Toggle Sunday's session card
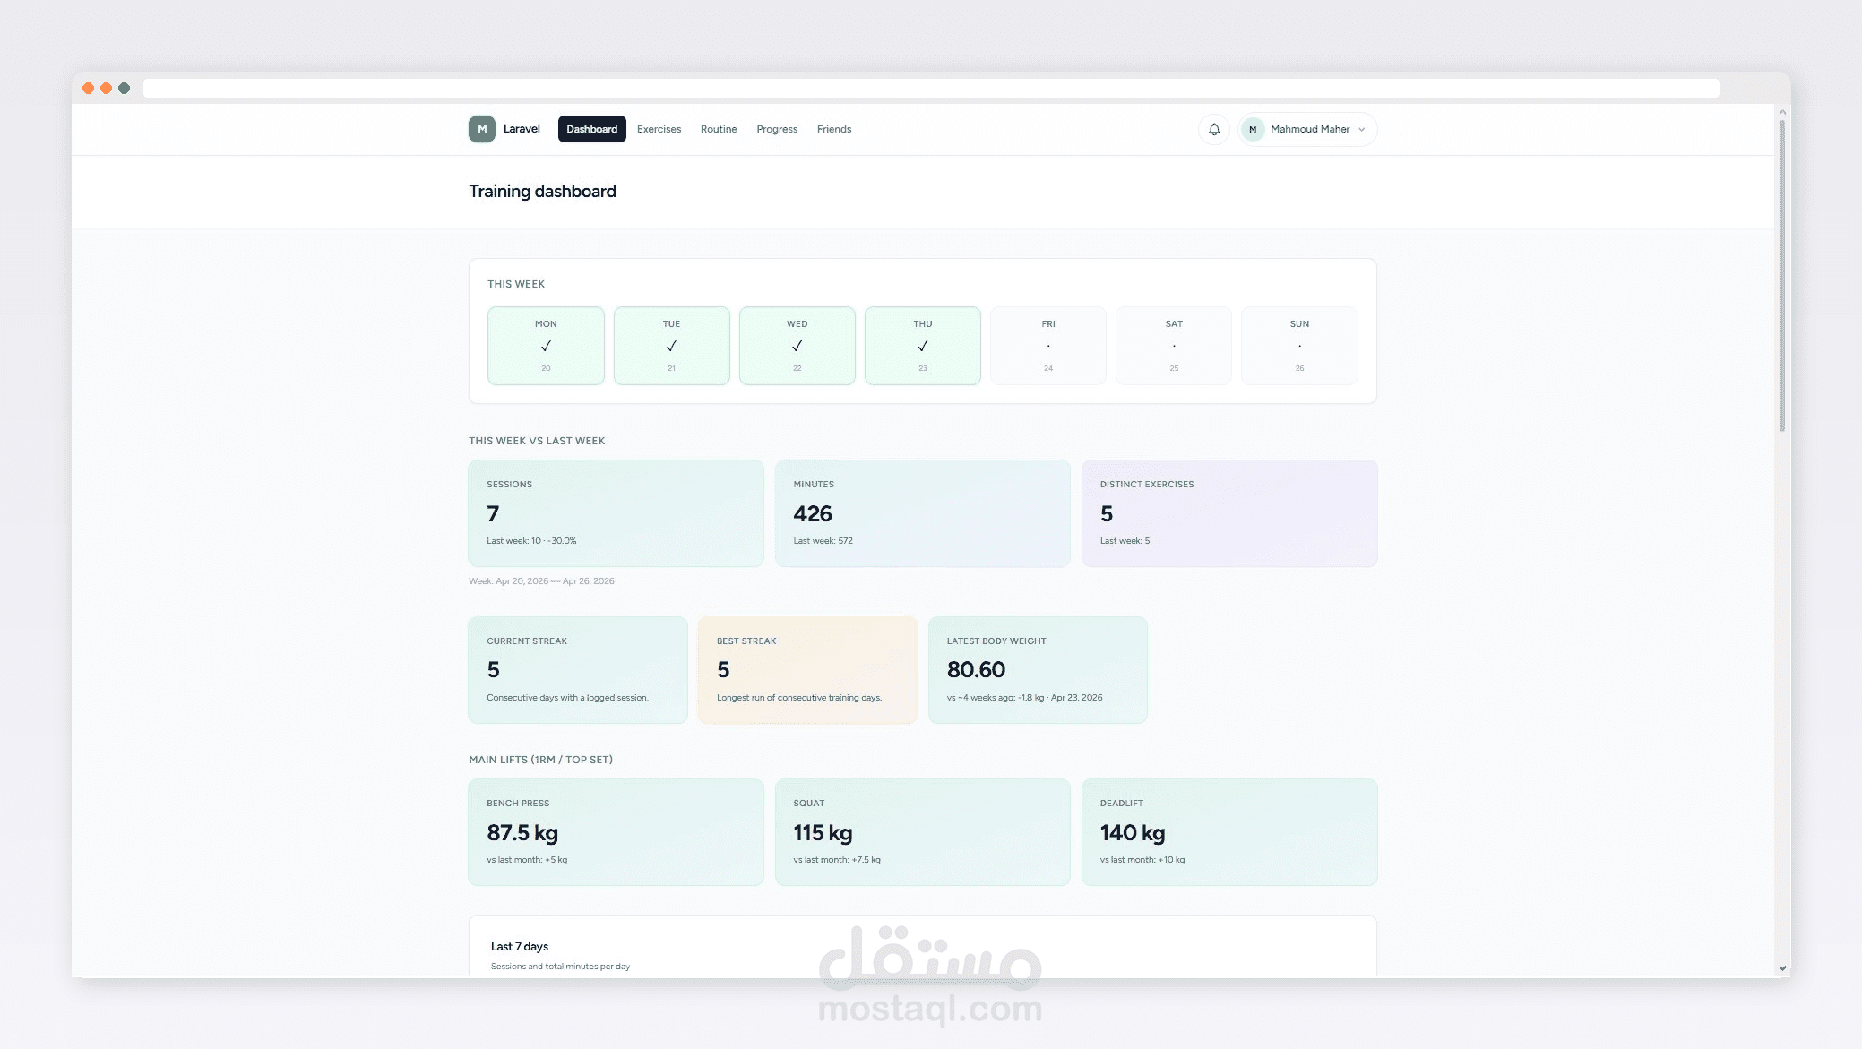The image size is (1862, 1049). click(1299, 346)
